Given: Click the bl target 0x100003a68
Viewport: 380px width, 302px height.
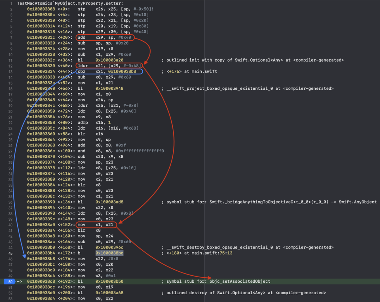Looking at the screenshot, I should coord(109,293).
